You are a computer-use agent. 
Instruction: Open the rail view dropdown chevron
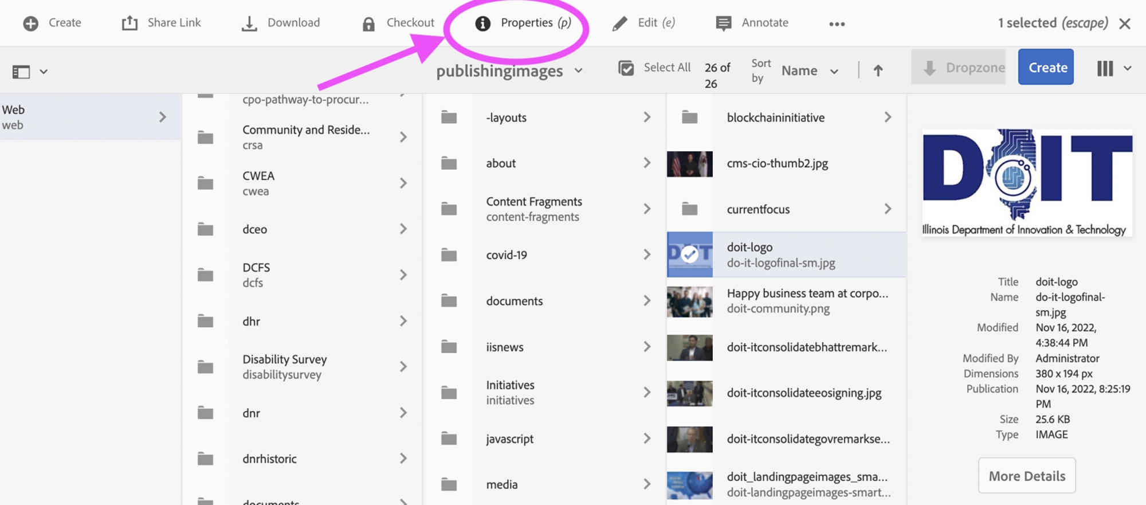click(x=44, y=72)
